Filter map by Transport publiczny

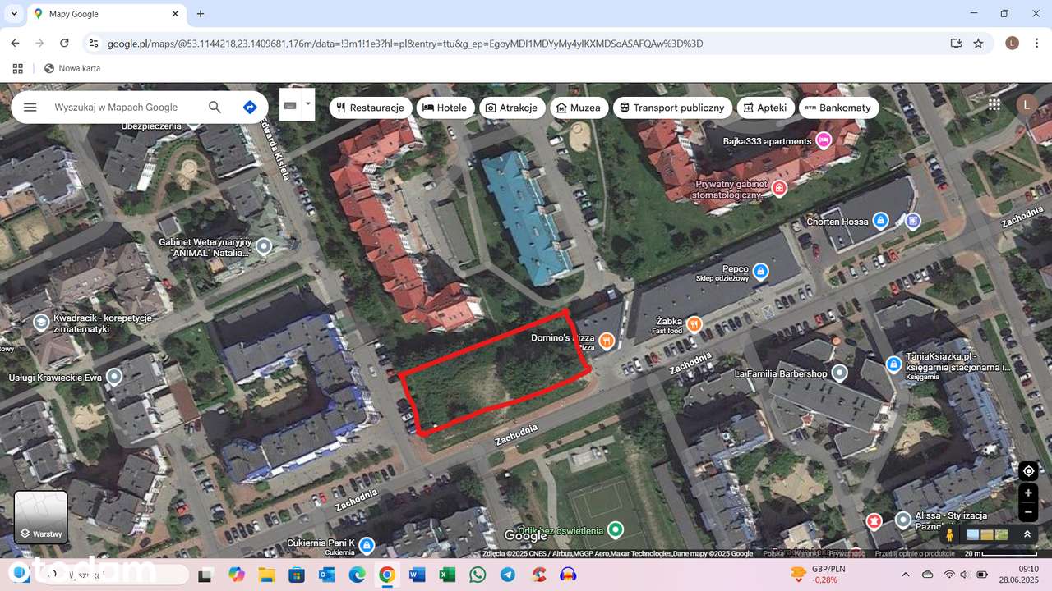pos(671,108)
